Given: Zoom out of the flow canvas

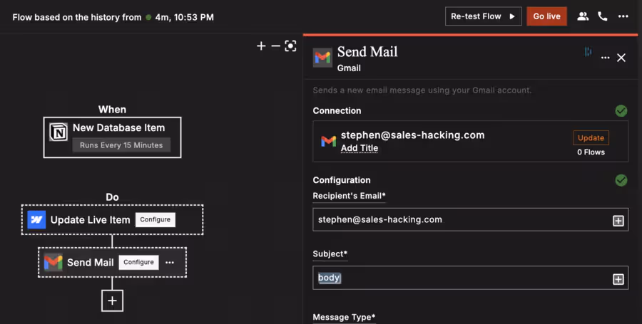Looking at the screenshot, I should (275, 46).
